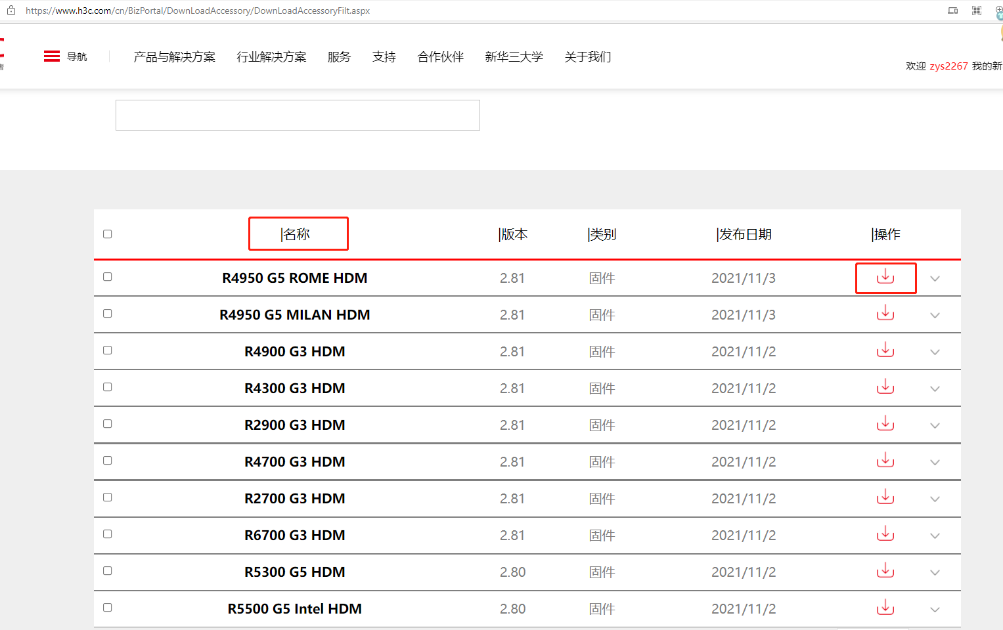Expand details for the R6700 G3 HDM row

(x=935, y=536)
